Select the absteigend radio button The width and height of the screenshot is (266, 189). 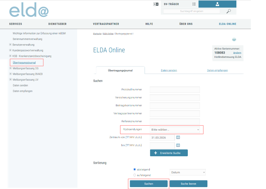click(135, 169)
